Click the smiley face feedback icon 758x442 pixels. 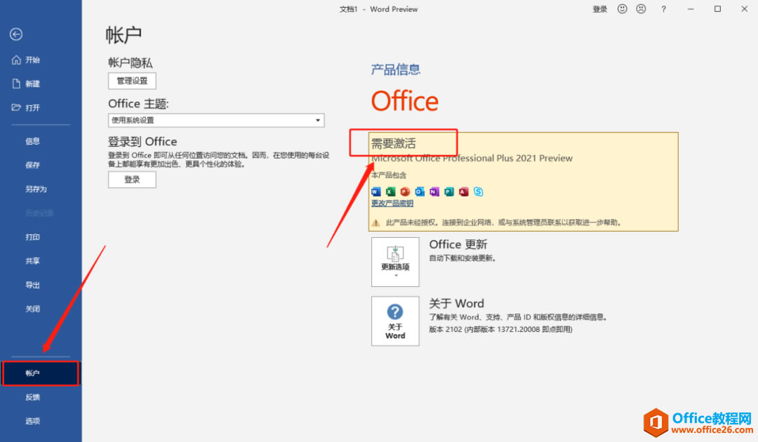coord(622,8)
